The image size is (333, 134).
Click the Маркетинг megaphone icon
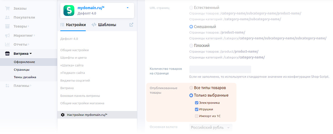7,35
